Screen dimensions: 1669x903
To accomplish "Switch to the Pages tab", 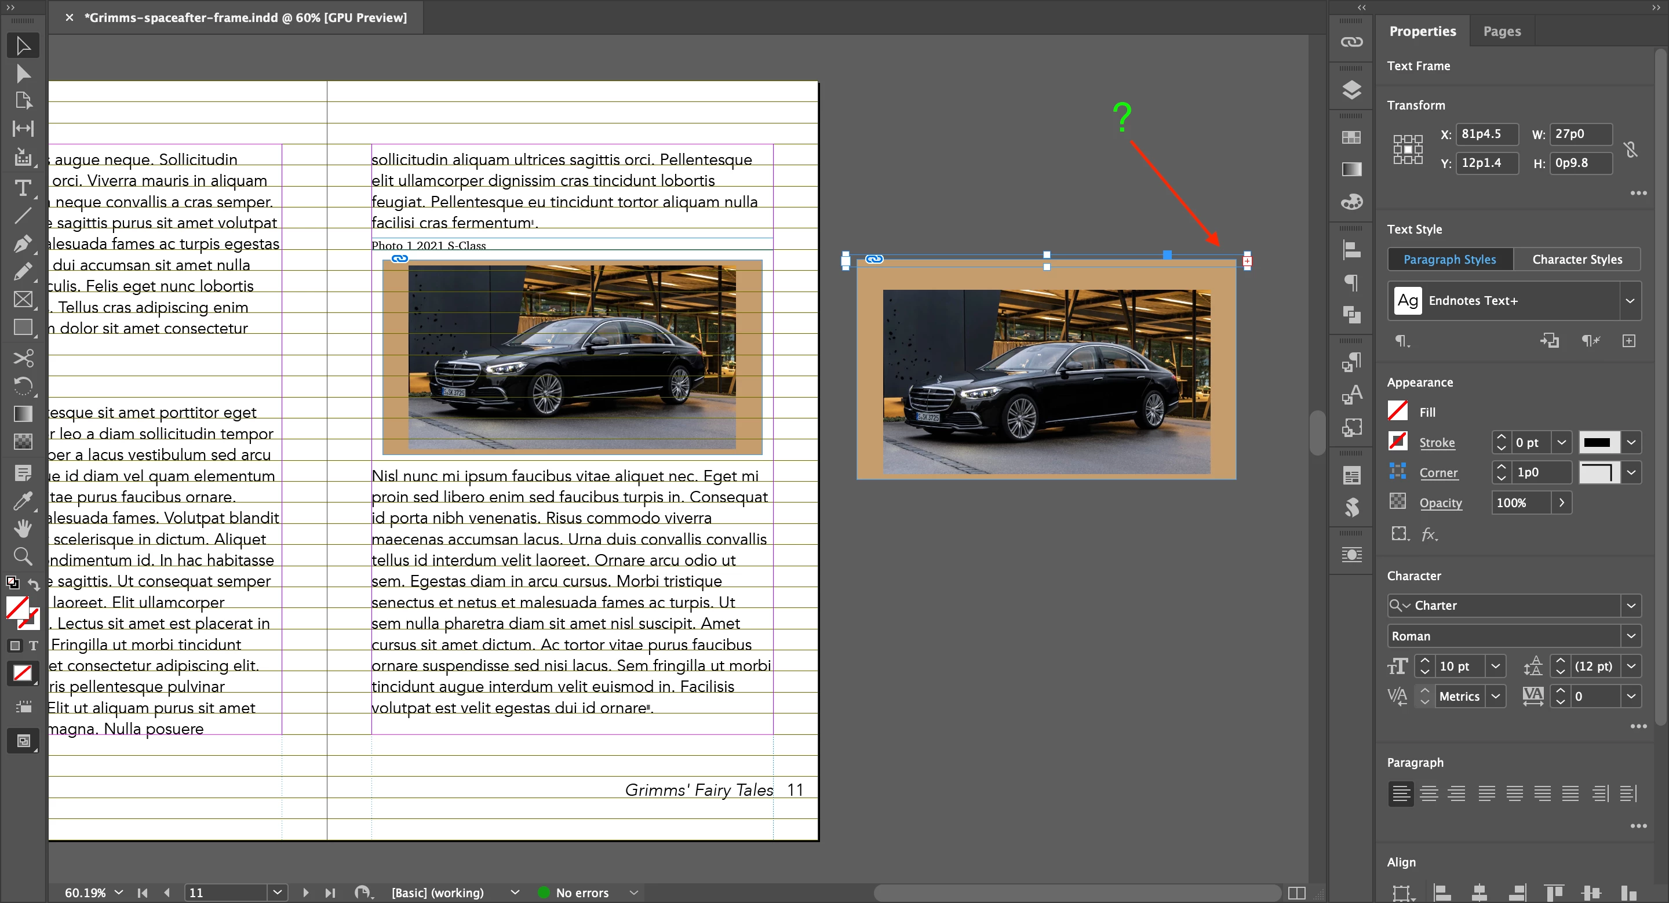I will coord(1501,31).
